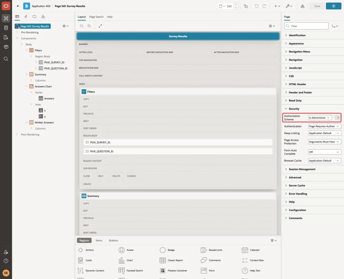
Task: Open the page selector dropdown next to 541
Action: coord(222,6)
